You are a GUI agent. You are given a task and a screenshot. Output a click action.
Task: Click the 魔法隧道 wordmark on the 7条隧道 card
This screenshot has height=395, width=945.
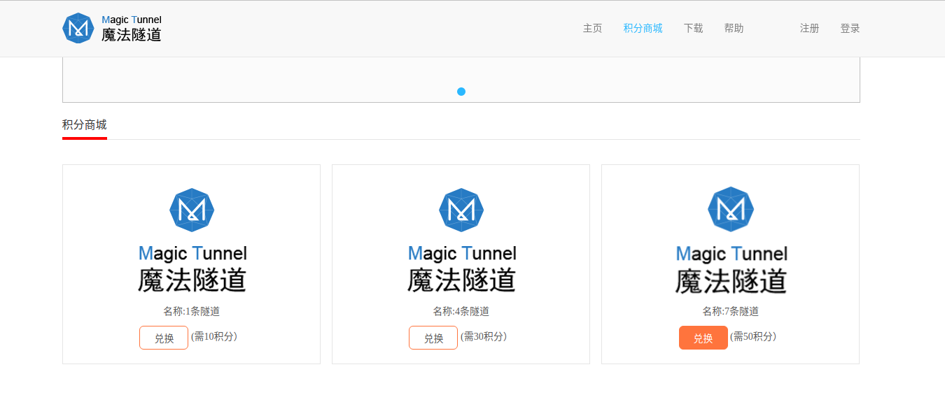[731, 281]
